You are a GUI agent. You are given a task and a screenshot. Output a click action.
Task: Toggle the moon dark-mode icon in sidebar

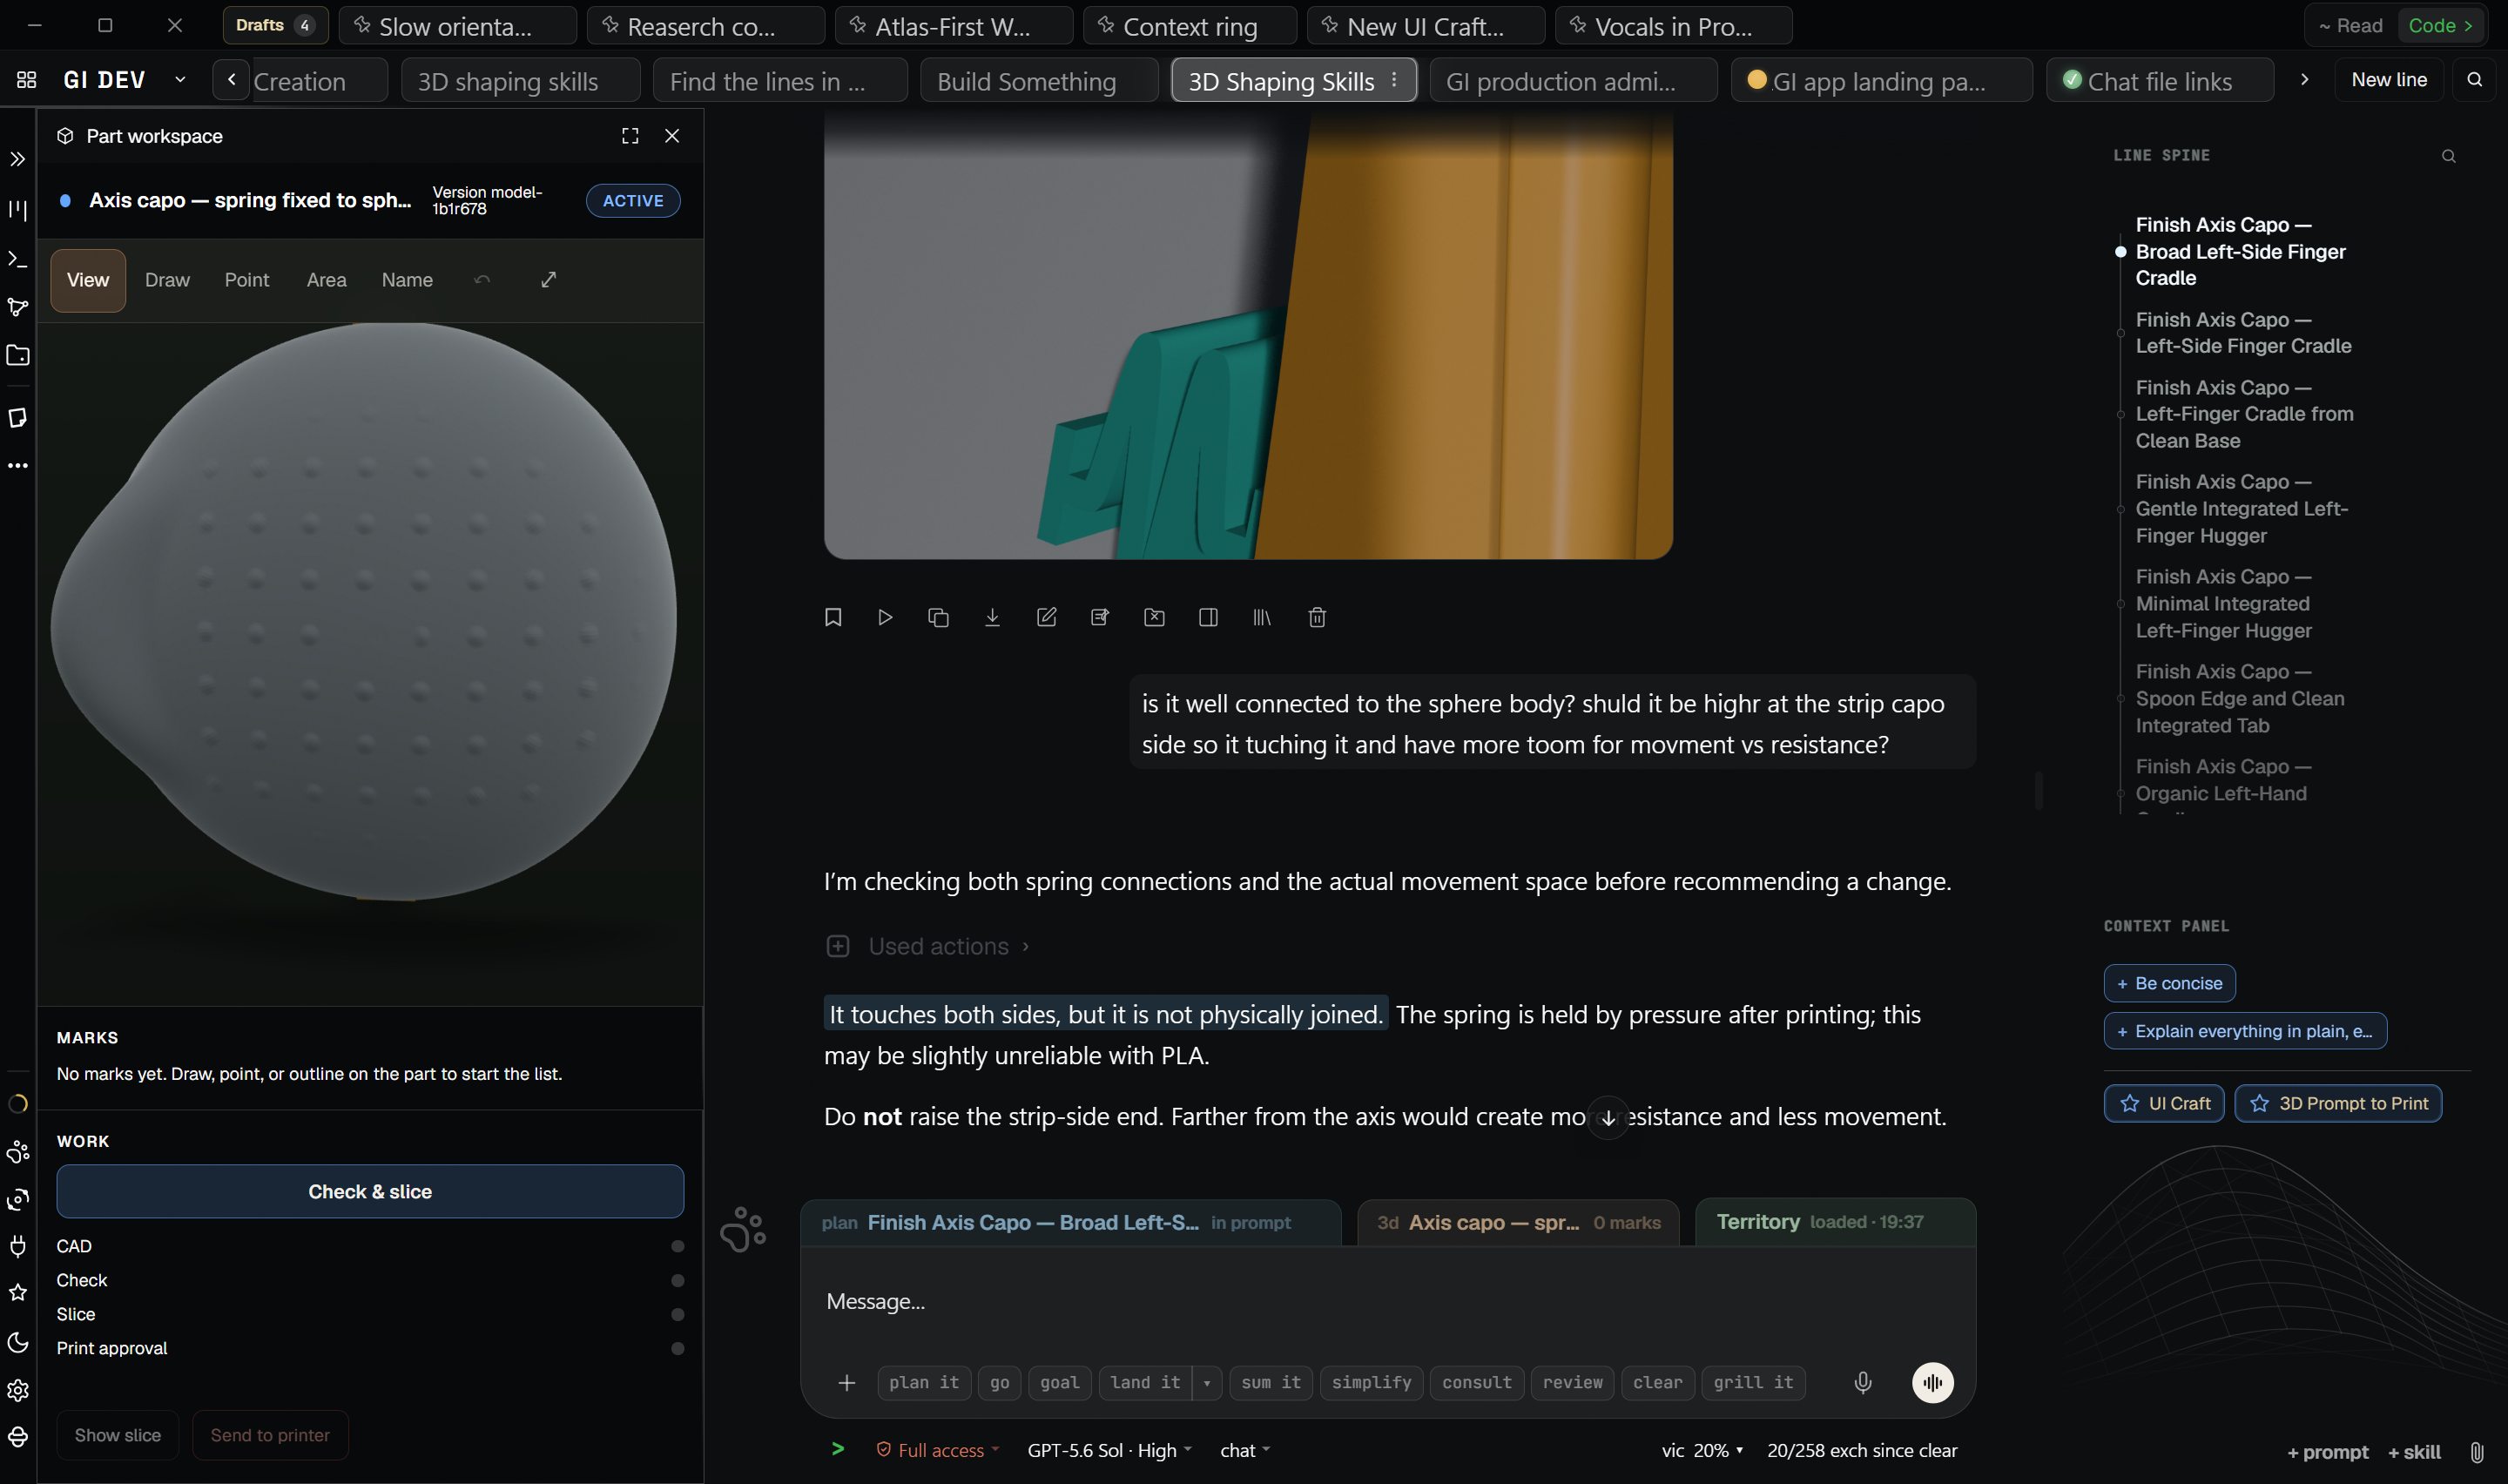(18, 1343)
